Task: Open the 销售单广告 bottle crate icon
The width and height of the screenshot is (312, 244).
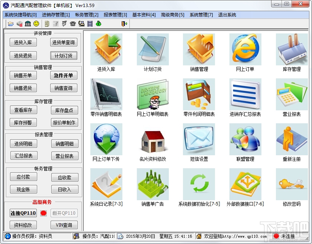Action: 152,184
